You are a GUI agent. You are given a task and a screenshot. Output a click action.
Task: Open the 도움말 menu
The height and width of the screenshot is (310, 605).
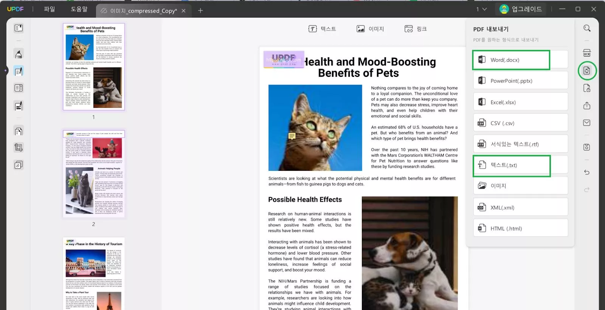(x=79, y=9)
